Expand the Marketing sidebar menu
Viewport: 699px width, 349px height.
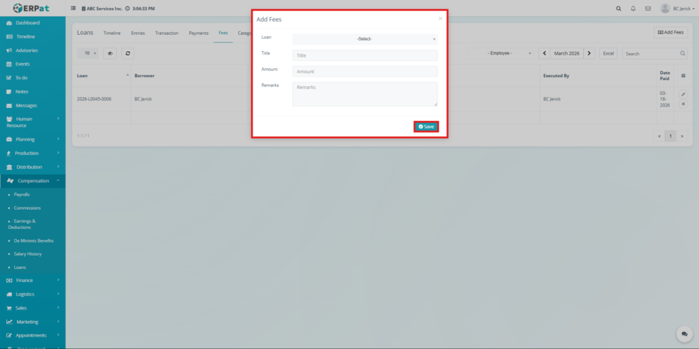(x=33, y=322)
